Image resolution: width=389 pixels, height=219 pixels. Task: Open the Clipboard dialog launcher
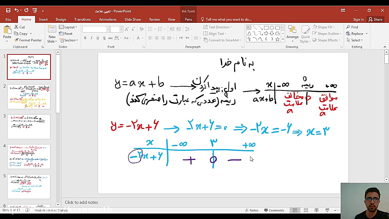(43, 47)
